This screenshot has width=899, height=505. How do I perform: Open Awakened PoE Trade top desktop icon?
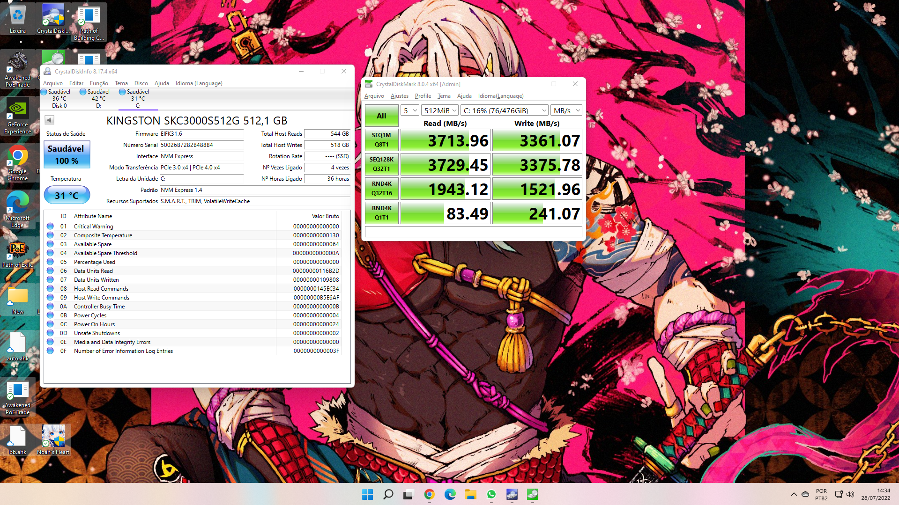pyautogui.click(x=18, y=69)
